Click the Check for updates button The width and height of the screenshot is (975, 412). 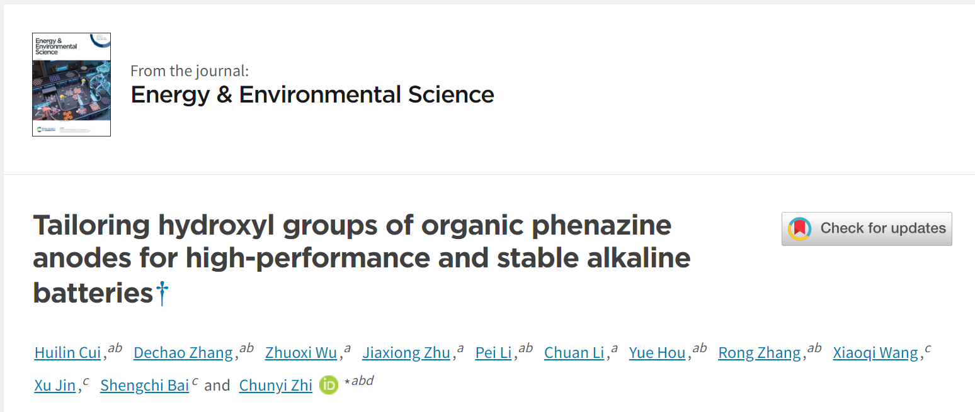[x=867, y=229]
